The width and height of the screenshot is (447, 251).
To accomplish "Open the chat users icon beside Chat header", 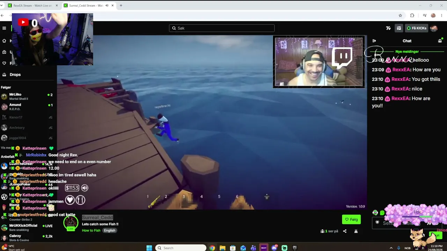I will (440, 41).
